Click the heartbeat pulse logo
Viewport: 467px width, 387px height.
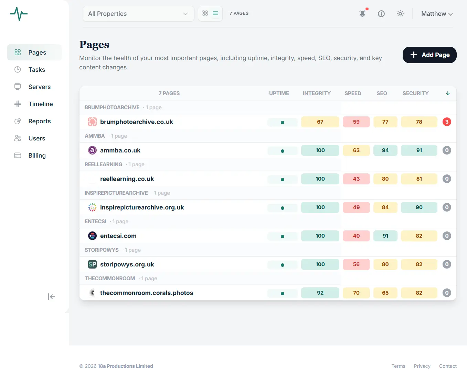click(x=19, y=14)
